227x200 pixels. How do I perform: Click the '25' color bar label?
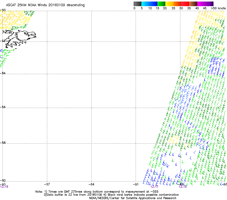pos(173,8)
